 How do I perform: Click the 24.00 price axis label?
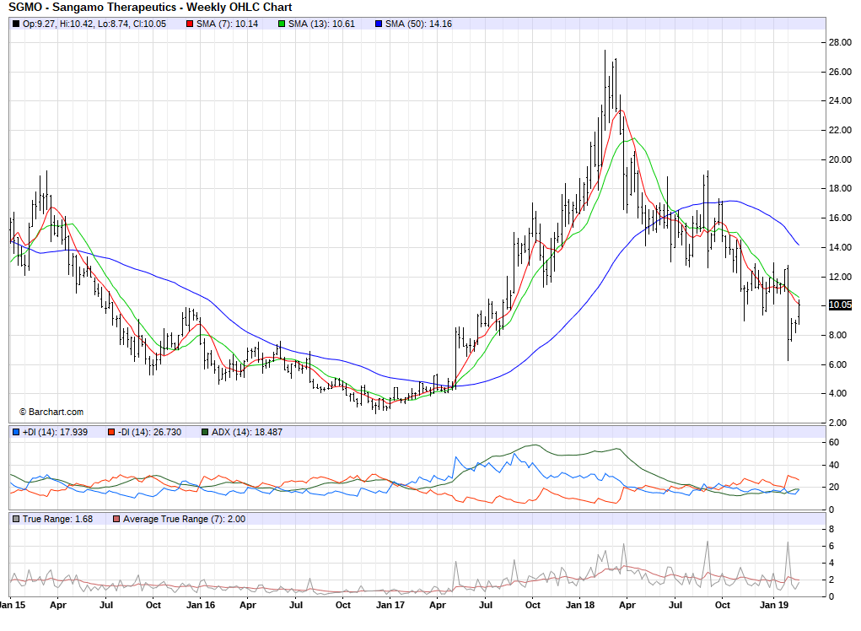[840, 100]
